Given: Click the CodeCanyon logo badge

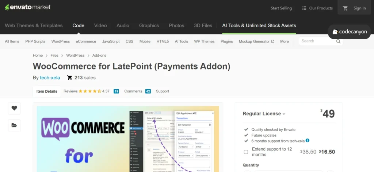Looking at the screenshot, I should click(x=349, y=32).
